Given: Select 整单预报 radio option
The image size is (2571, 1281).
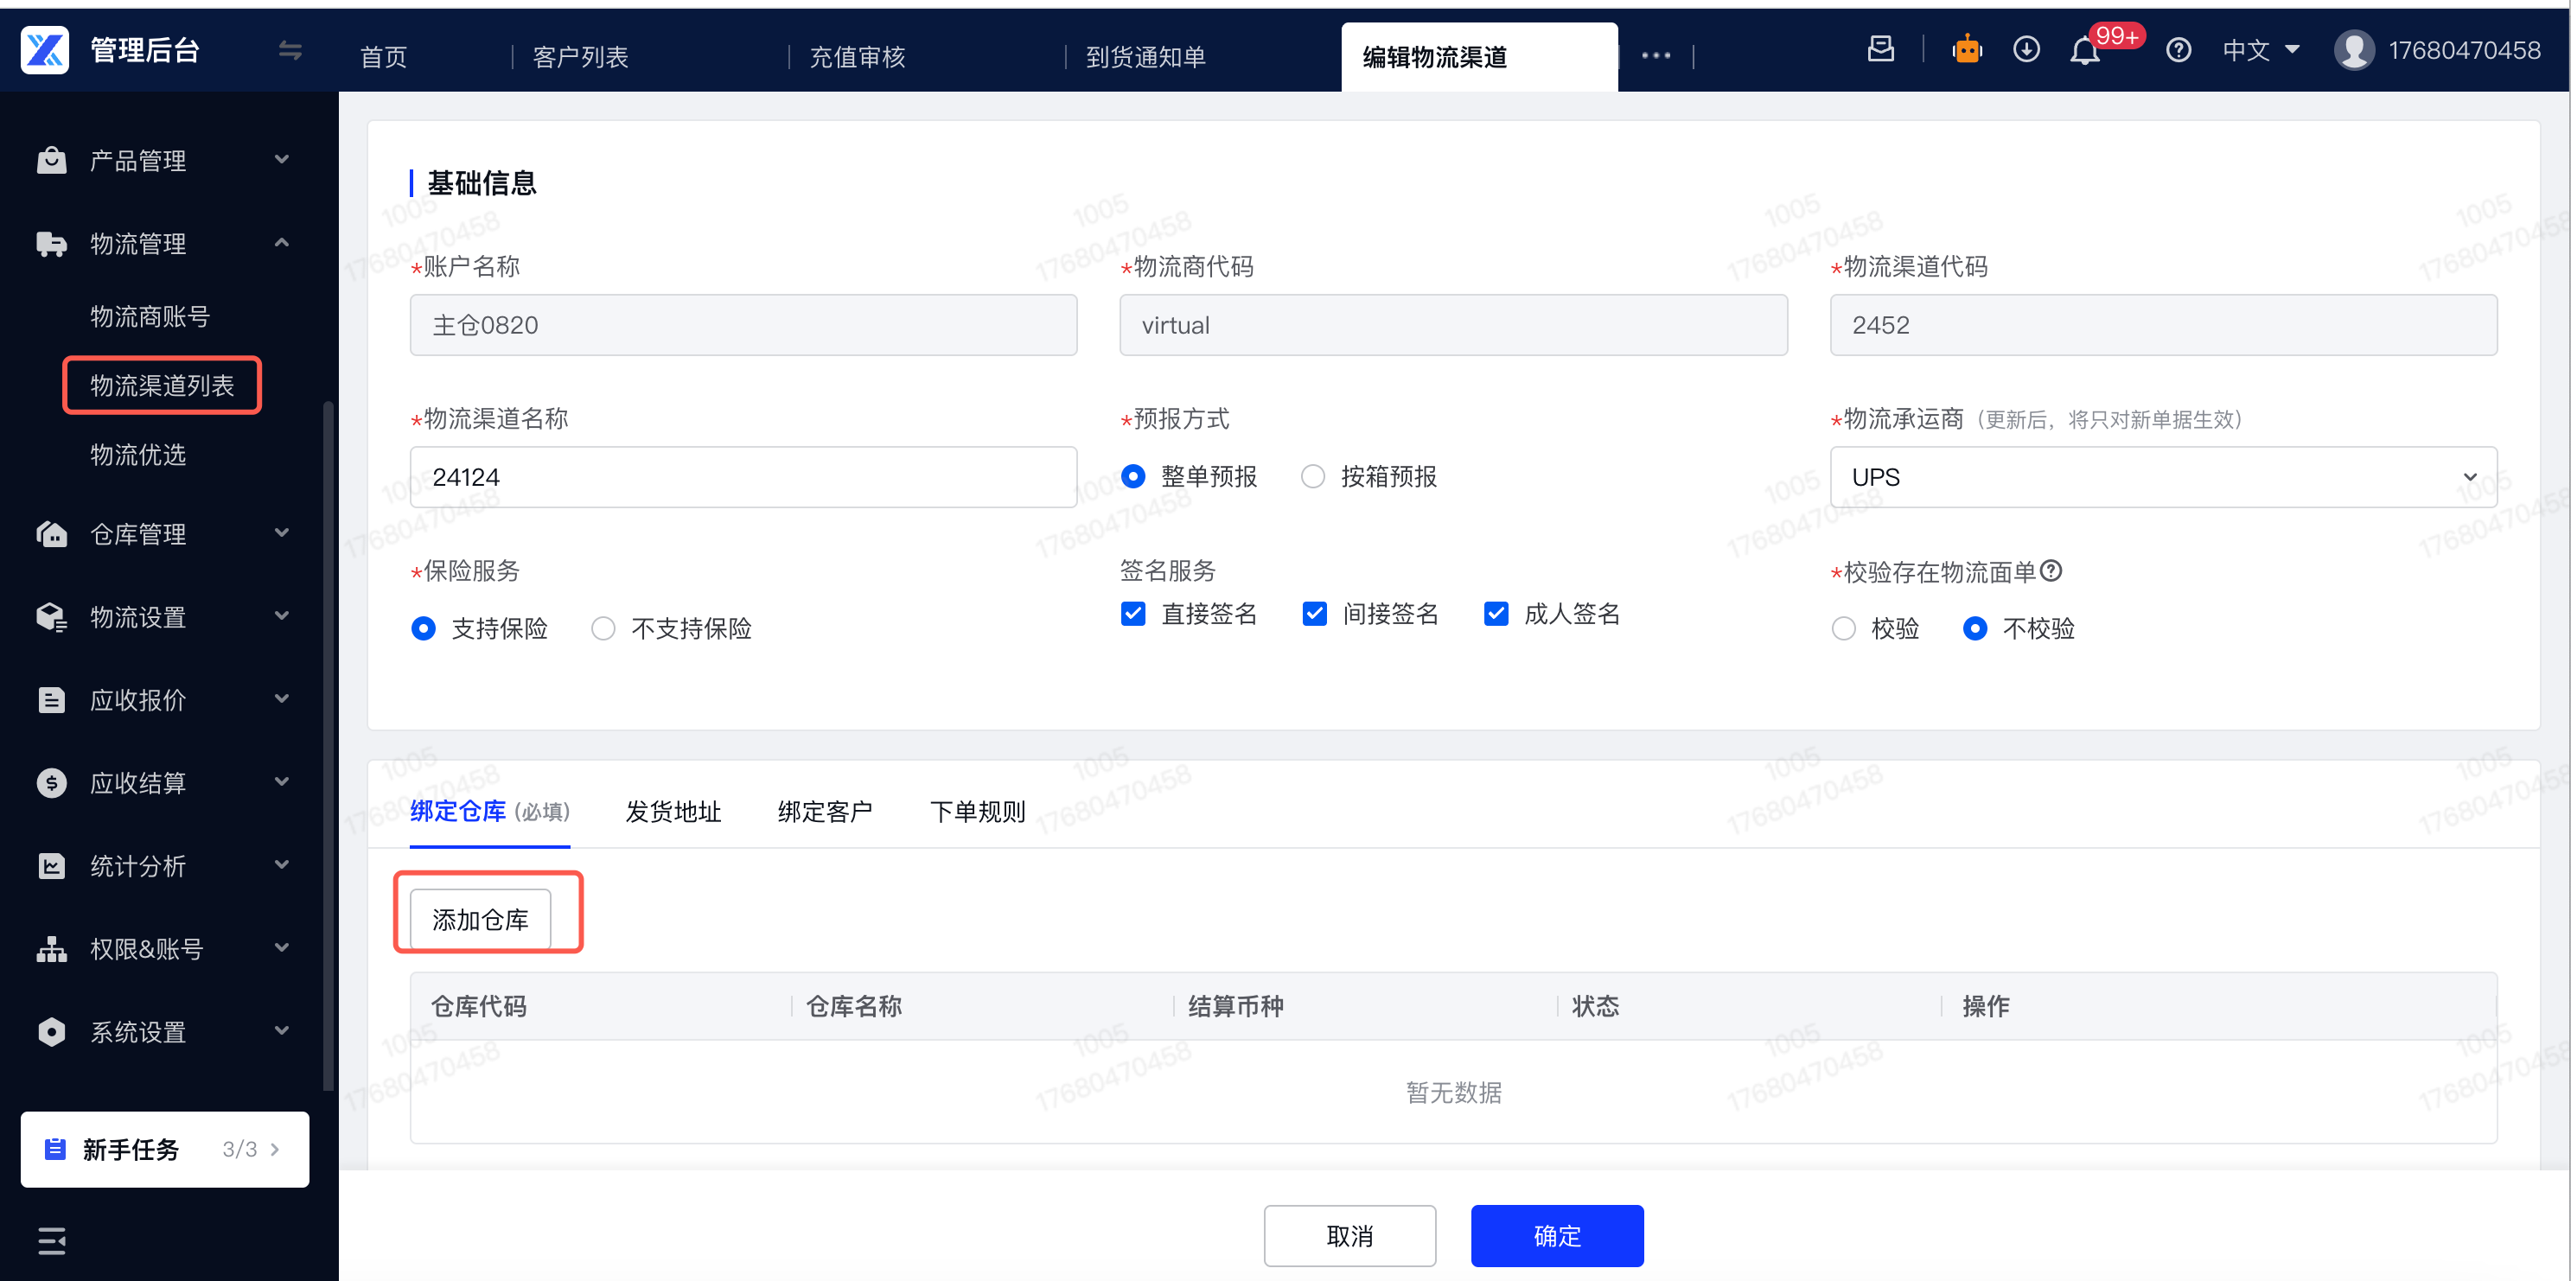Looking at the screenshot, I should (x=1132, y=477).
